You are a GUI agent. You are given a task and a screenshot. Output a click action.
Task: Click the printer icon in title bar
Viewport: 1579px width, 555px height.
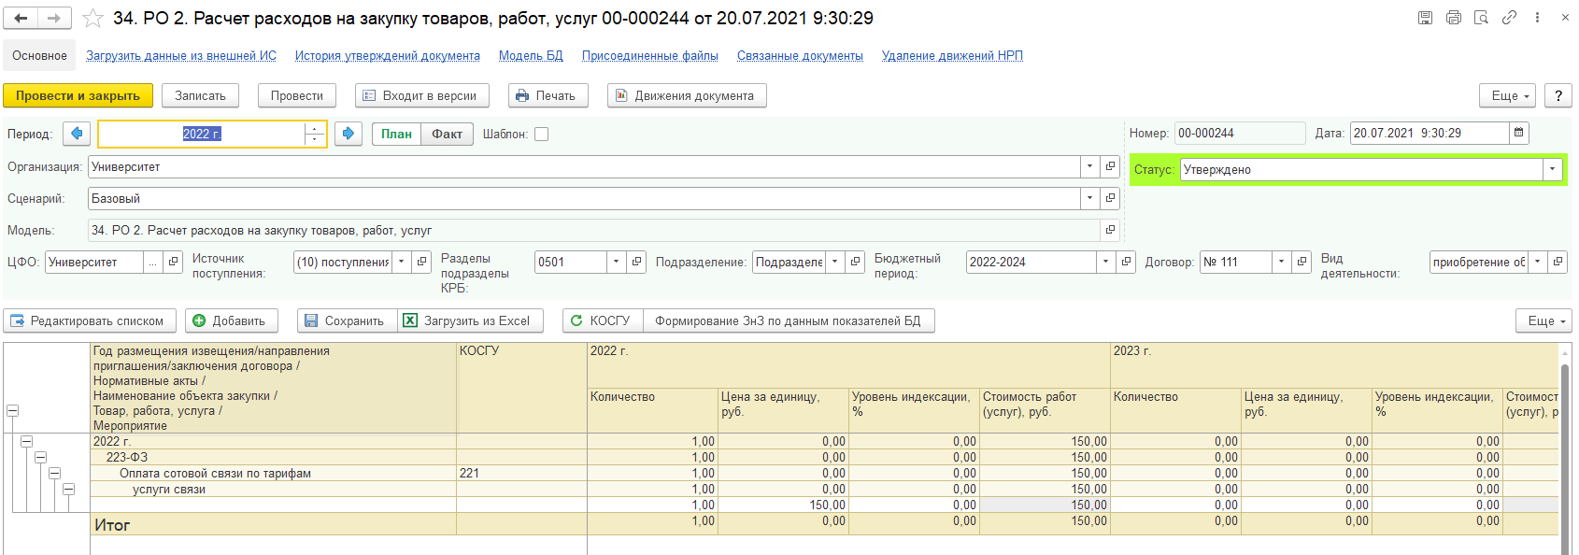pos(1453,18)
